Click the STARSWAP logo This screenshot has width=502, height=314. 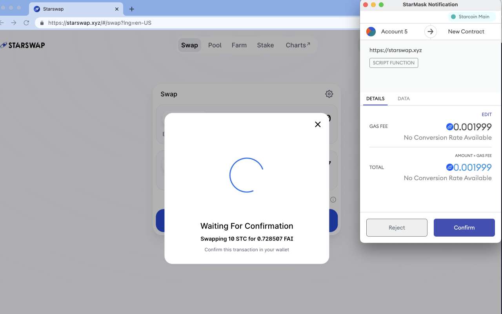pyautogui.click(x=22, y=45)
